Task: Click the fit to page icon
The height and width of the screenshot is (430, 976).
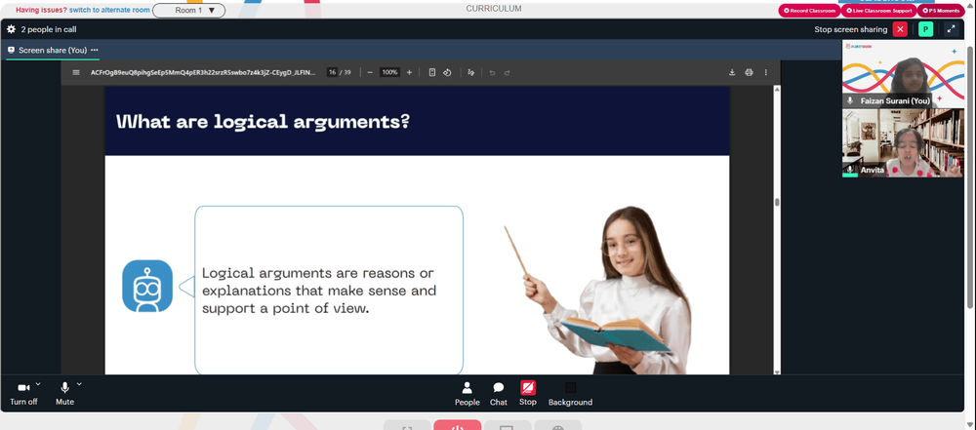Action: point(432,72)
